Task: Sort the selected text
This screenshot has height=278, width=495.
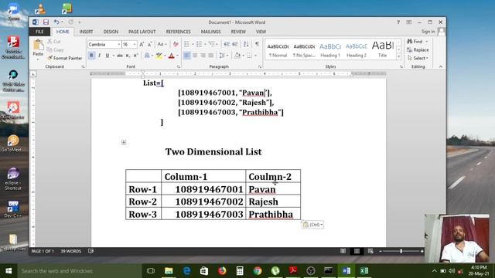Action: [246, 45]
